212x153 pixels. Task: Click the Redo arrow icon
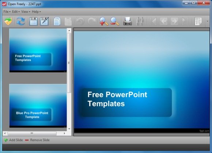[x=91, y=21]
